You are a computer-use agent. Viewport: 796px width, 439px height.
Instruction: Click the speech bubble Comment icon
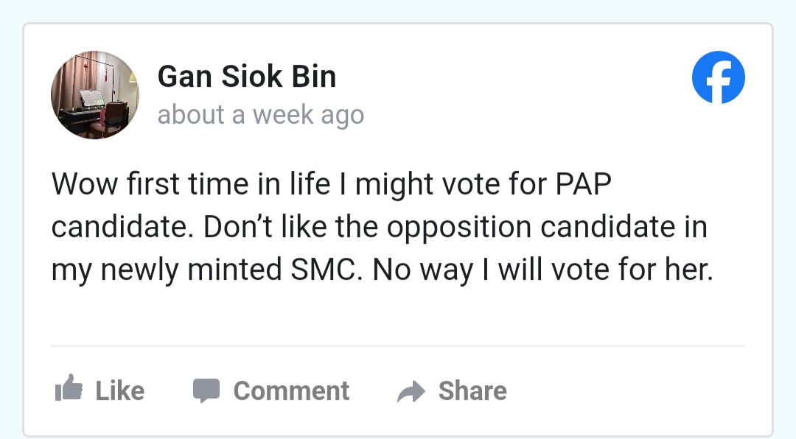[206, 390]
